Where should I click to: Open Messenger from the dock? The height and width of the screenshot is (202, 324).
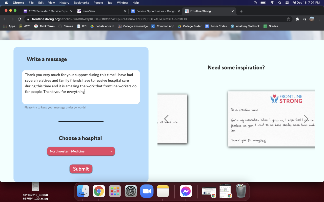(x=186, y=191)
